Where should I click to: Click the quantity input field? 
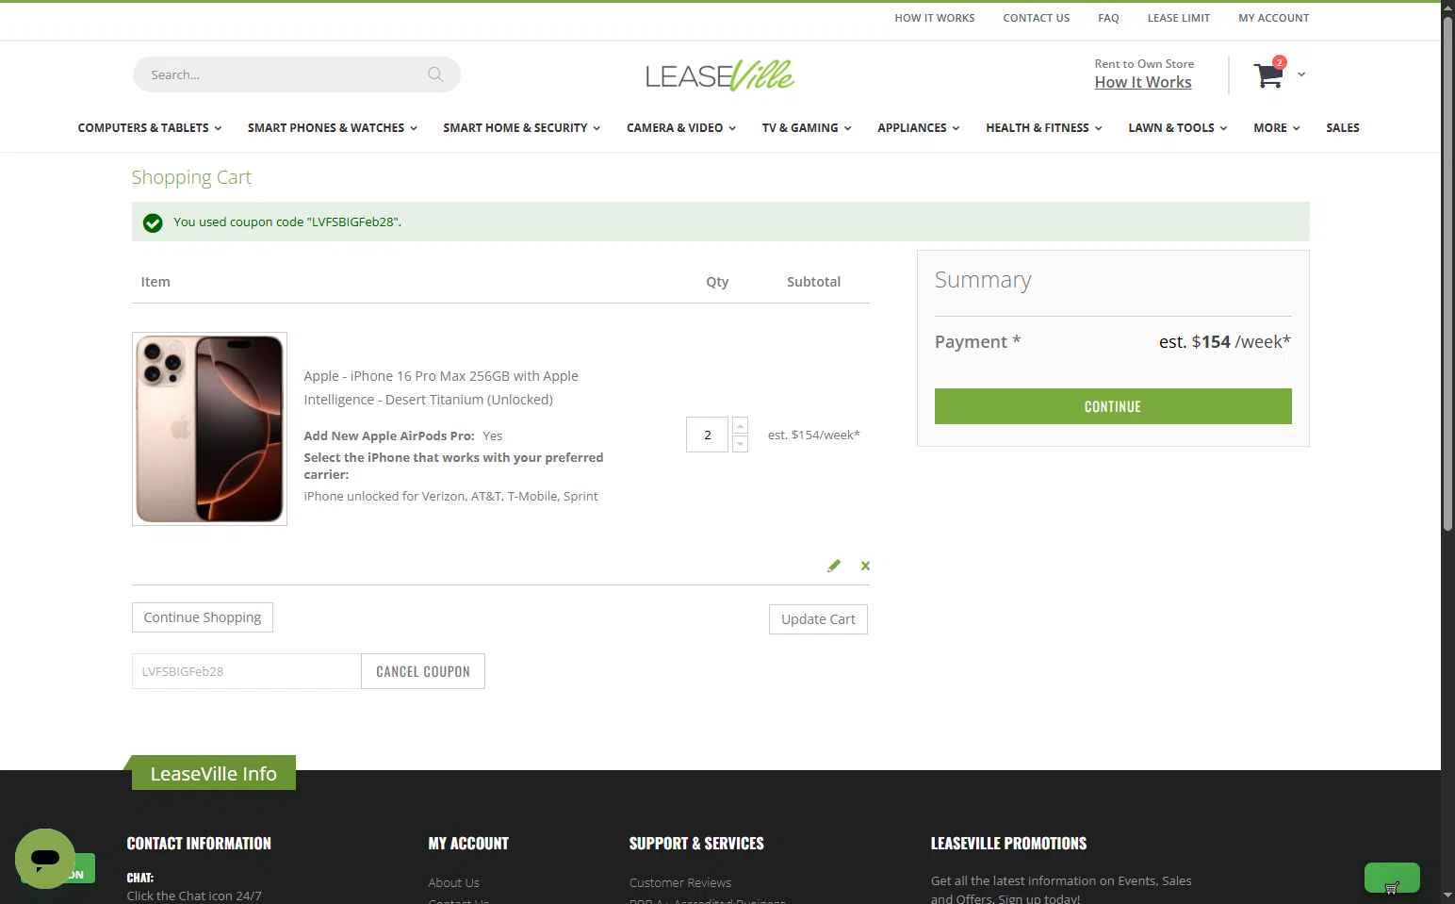coord(707,435)
